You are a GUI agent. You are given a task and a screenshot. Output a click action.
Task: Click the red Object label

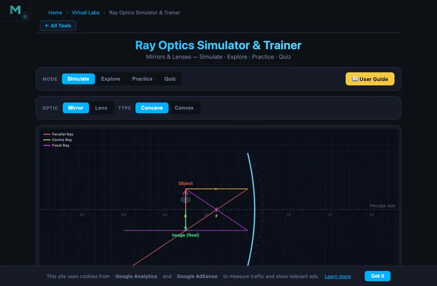pyautogui.click(x=186, y=183)
